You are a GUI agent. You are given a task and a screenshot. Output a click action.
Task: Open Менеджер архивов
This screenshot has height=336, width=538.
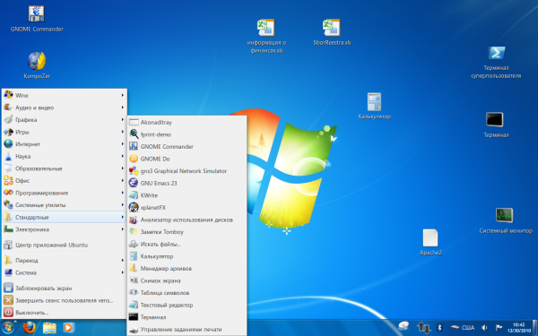pyautogui.click(x=187, y=269)
